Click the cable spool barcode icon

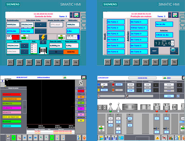pos(43,51)
